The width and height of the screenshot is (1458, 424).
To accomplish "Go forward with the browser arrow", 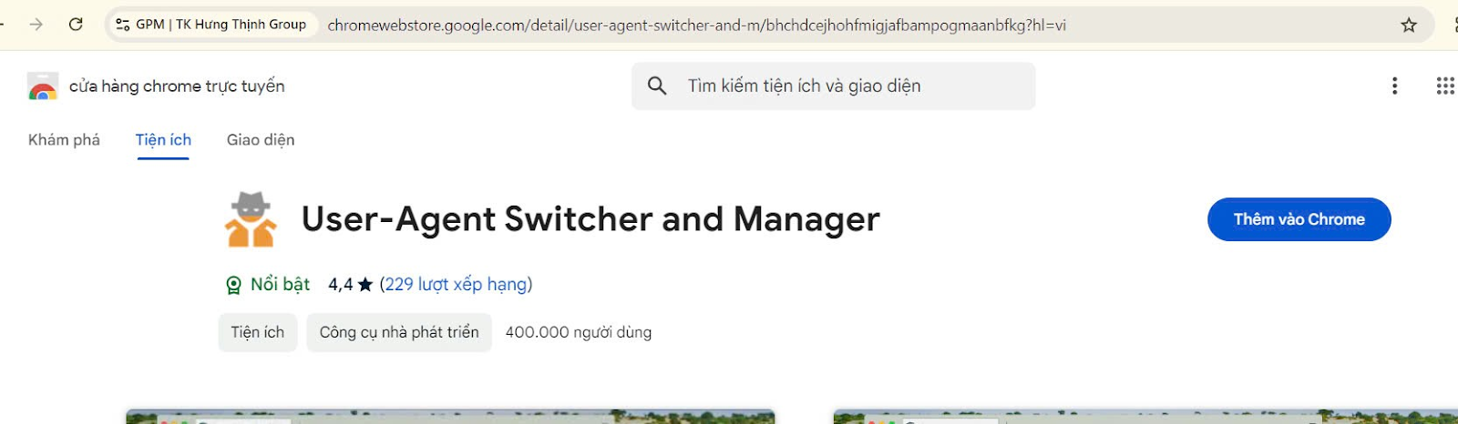I will [36, 25].
